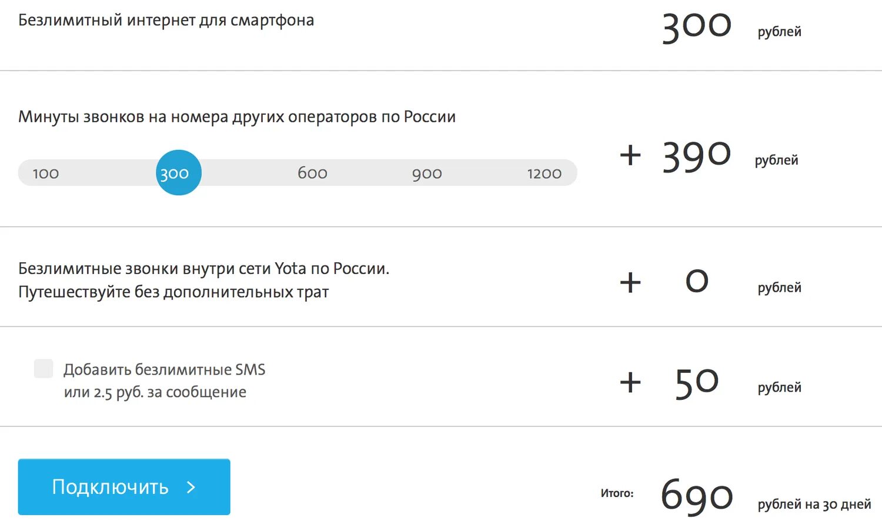The image size is (882, 531).
Task: Click the 'Минуты звонков на номера' heading
Action: (x=237, y=117)
